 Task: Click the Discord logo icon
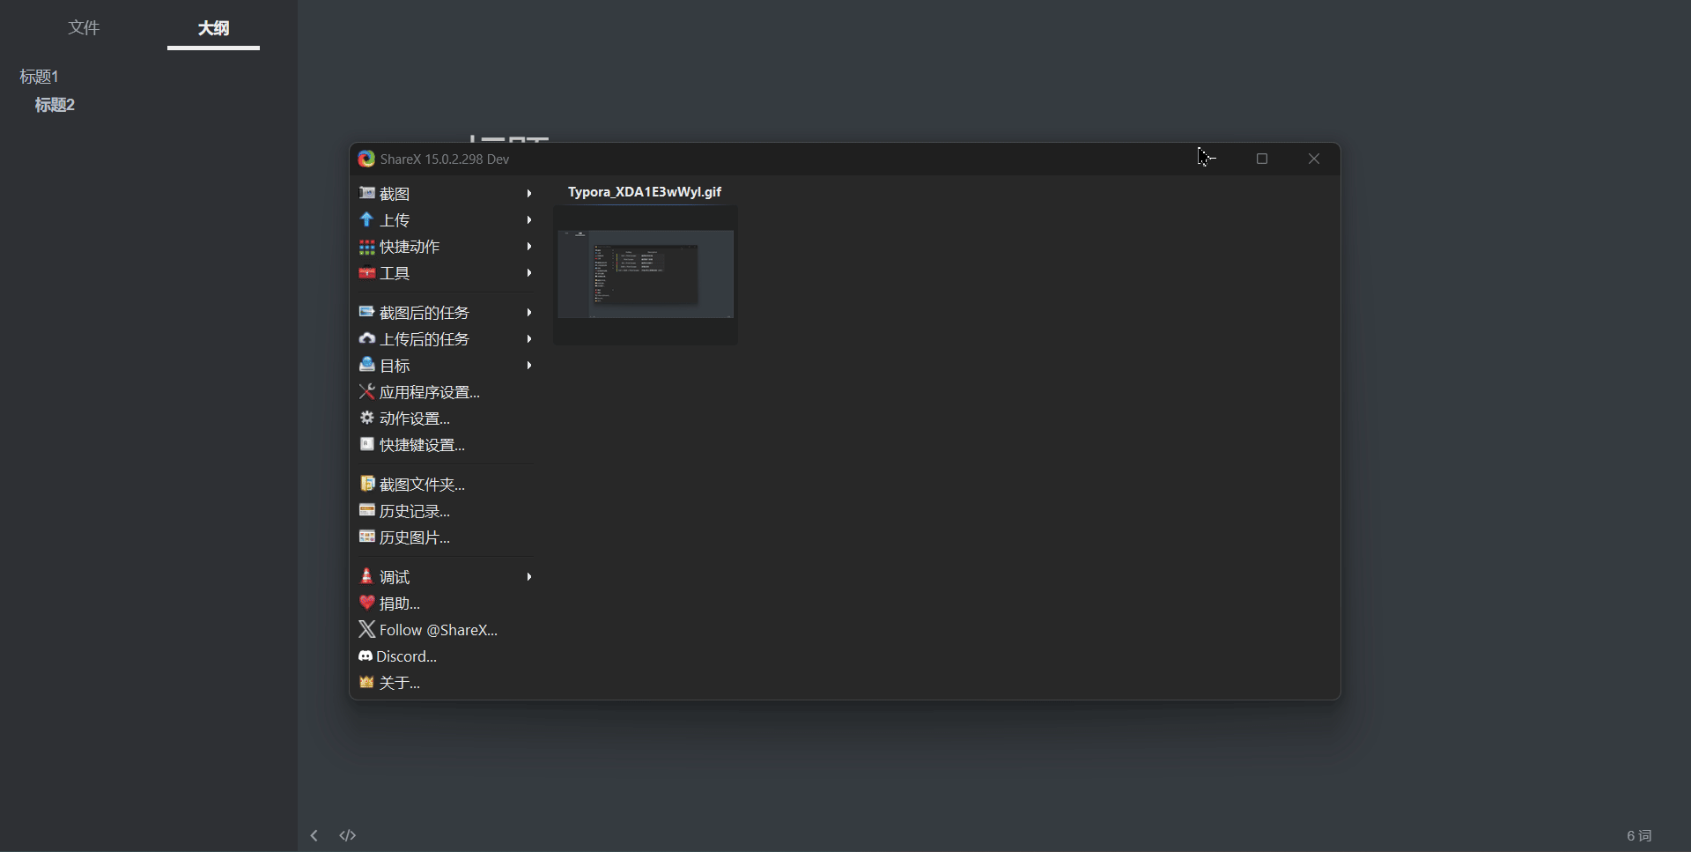pyautogui.click(x=366, y=656)
